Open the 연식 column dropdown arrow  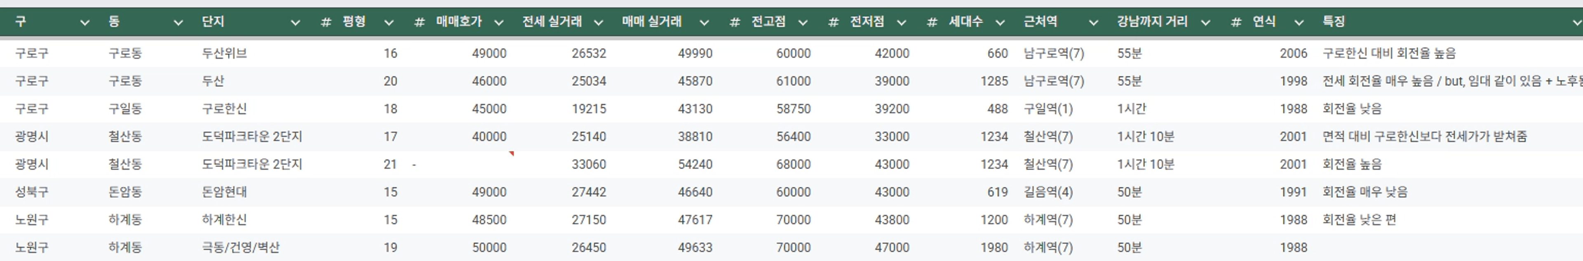coord(1299,23)
